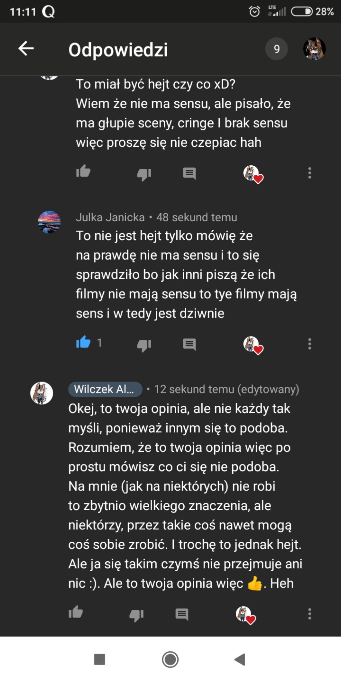
Task: Open more options for Julka Janicka's comment
Action: 309,344
